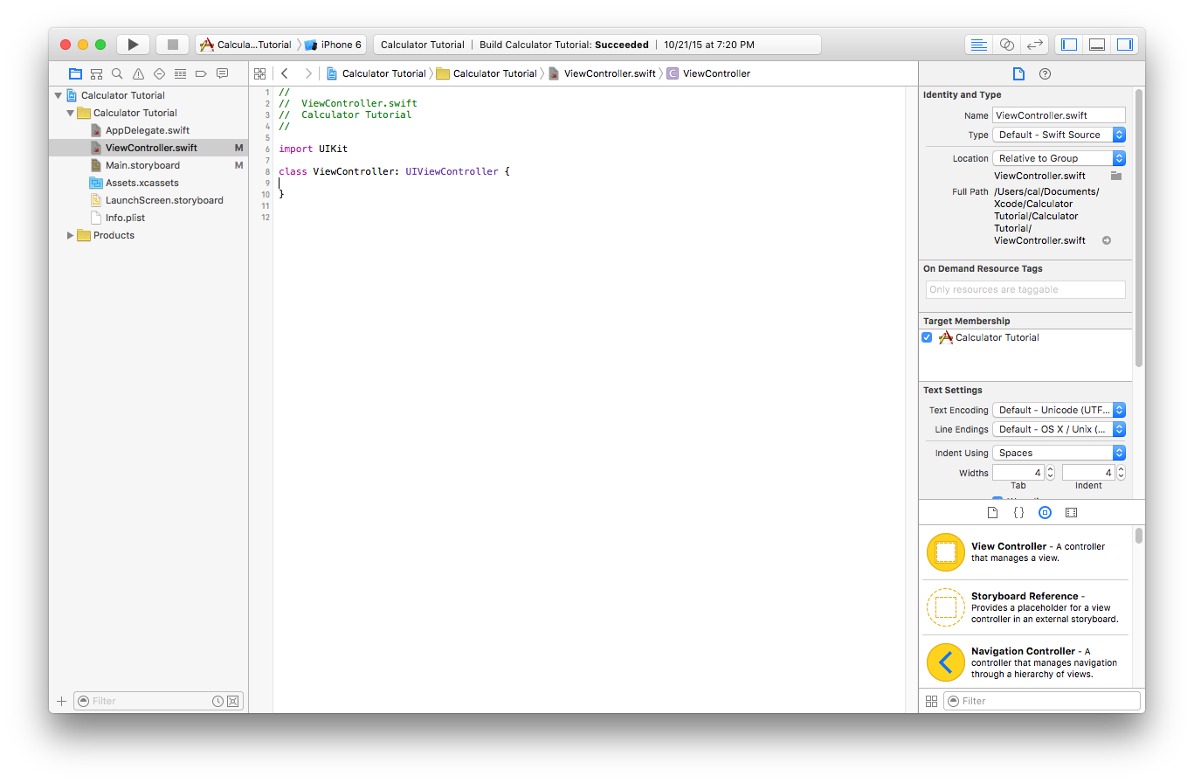Image resolution: width=1194 pixels, height=783 pixels.
Task: Open the Test navigator
Action: pyautogui.click(x=159, y=73)
